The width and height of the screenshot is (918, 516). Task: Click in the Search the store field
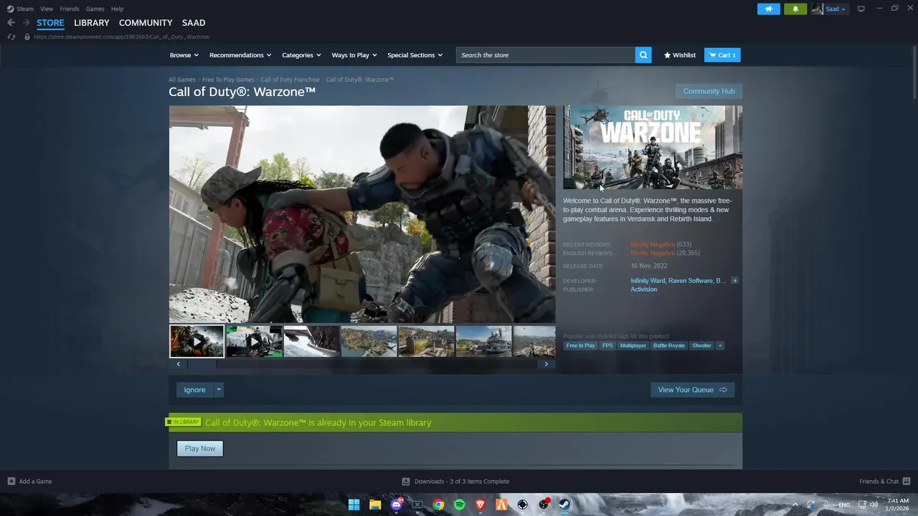tap(545, 55)
